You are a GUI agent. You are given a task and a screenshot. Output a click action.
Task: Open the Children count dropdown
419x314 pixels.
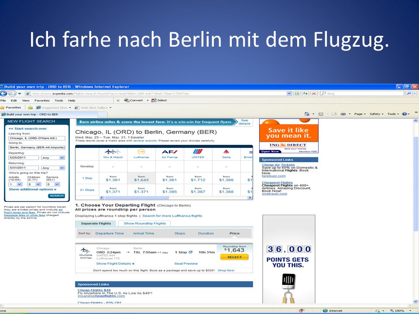34,184
